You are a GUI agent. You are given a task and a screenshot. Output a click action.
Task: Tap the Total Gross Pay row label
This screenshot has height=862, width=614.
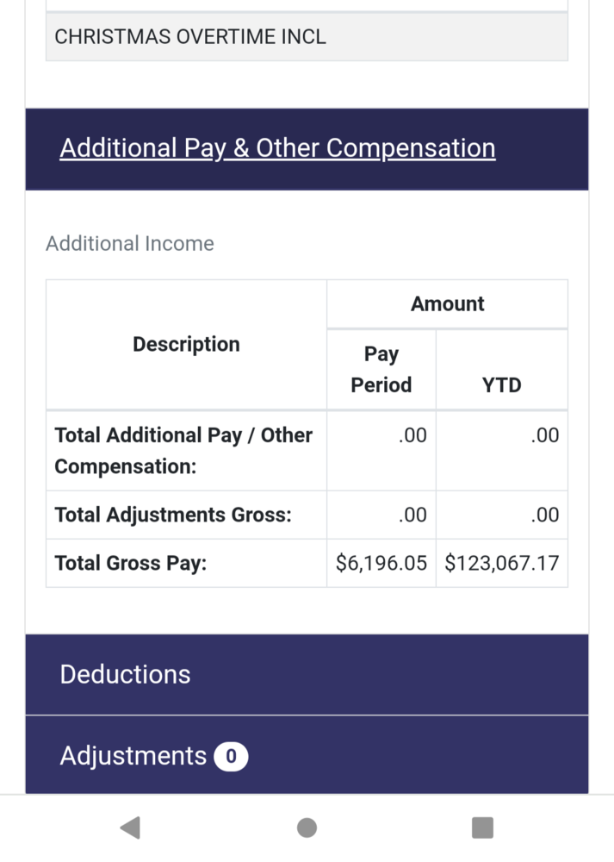131,563
